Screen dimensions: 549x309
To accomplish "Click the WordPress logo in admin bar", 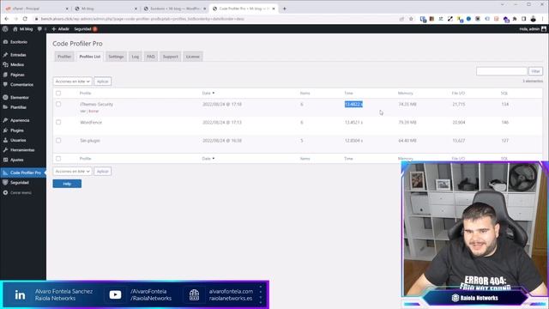I will [x=5, y=29].
